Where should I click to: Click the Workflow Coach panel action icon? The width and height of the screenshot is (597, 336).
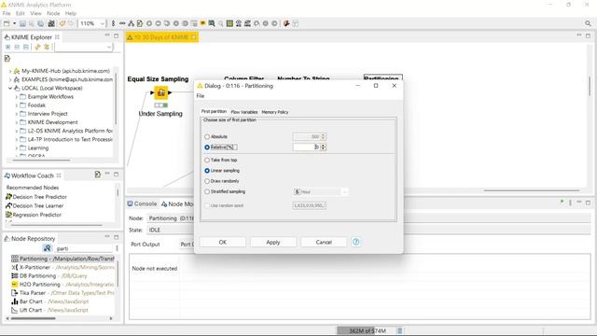(98, 175)
